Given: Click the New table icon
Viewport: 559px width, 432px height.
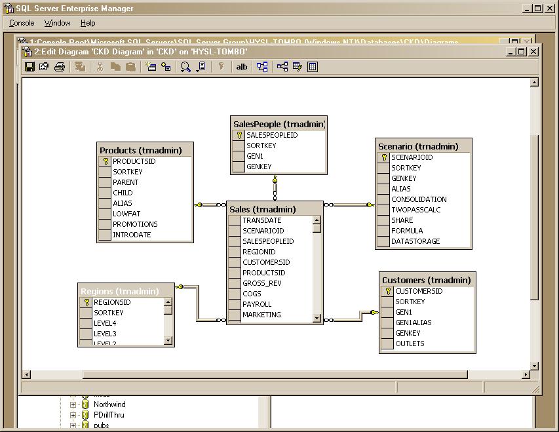Looking at the screenshot, I should pyautogui.click(x=151, y=67).
